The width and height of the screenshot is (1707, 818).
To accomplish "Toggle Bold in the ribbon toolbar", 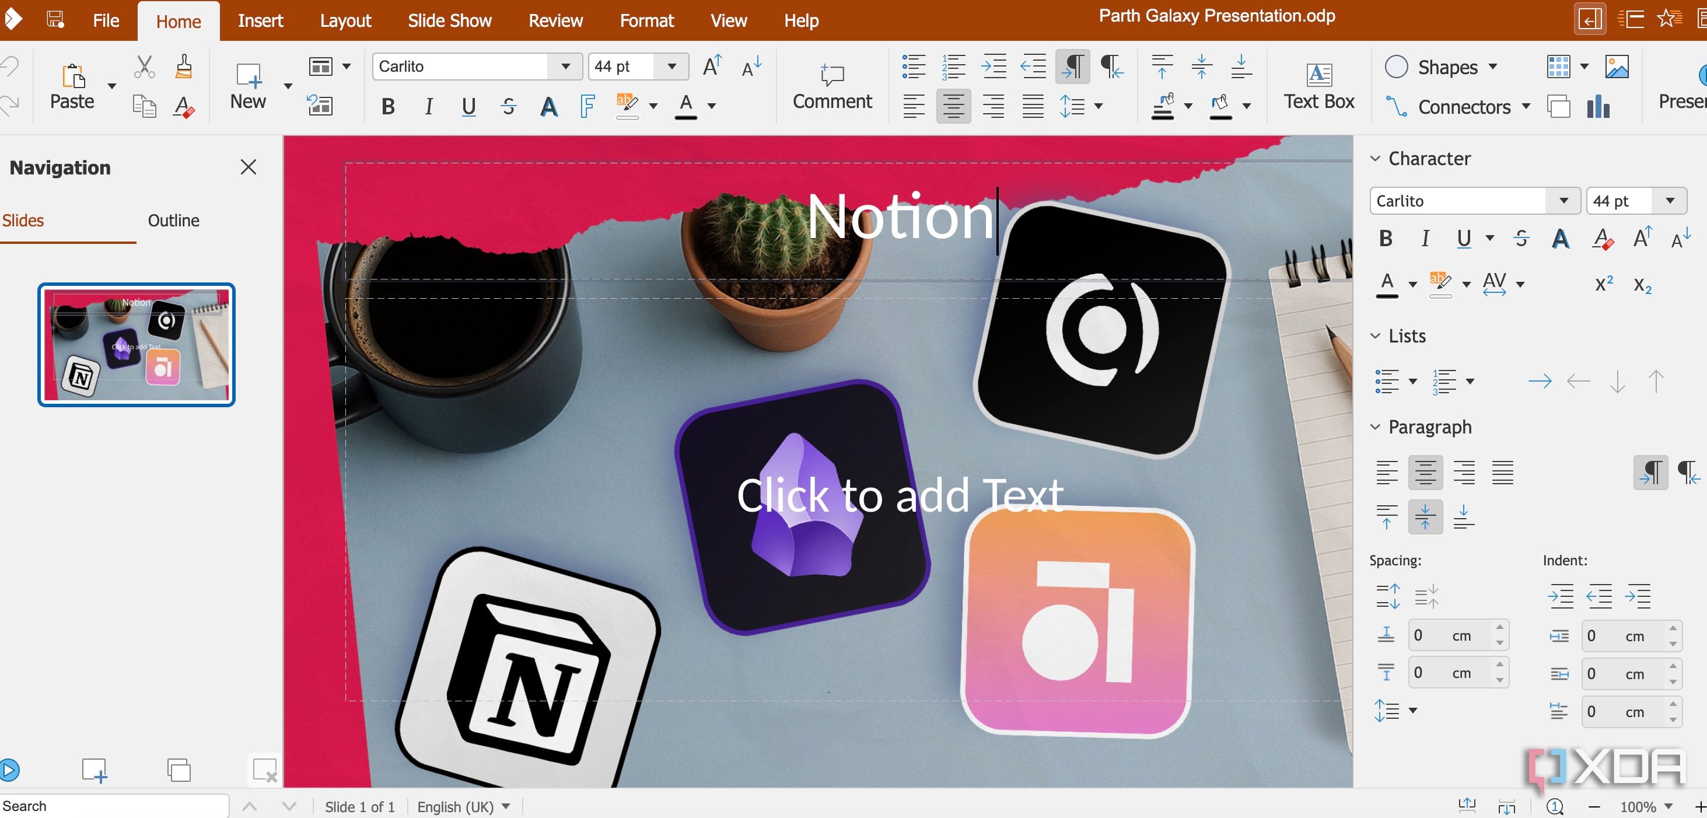I will (x=389, y=106).
